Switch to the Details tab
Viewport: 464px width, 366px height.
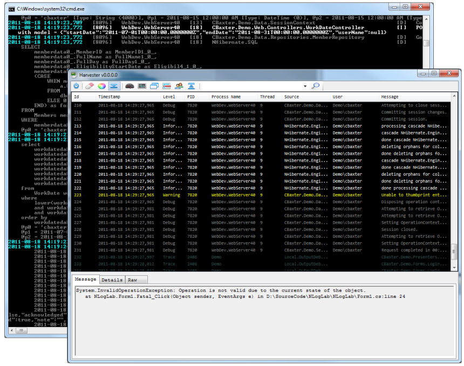(112, 280)
